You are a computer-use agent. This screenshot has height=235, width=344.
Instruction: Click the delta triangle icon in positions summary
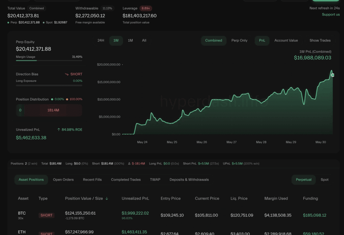129,163
